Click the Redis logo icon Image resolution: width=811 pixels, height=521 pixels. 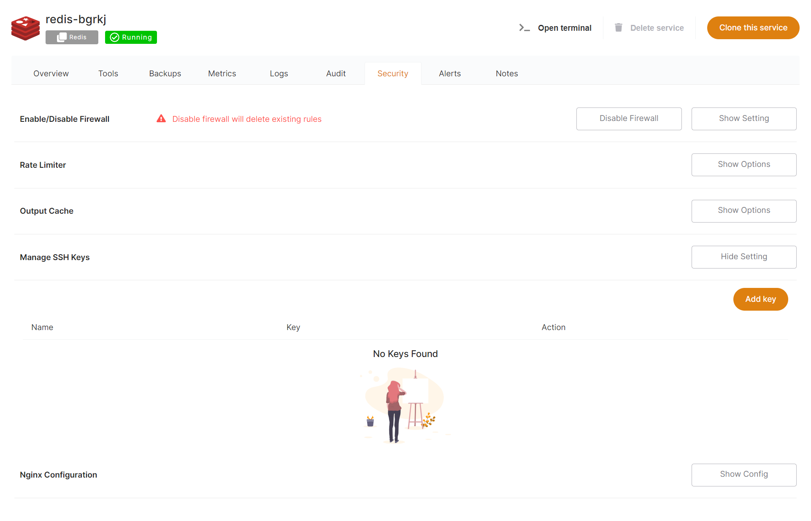25,29
